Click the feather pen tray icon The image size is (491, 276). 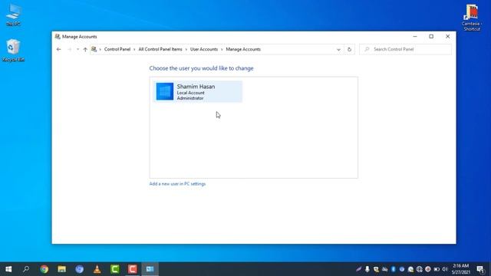[x=358, y=269]
